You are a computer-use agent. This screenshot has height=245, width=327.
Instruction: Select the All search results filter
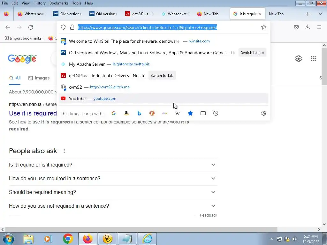(x=15, y=78)
